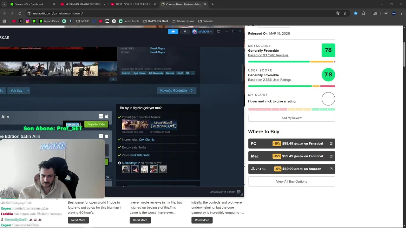Open Steam Big Picture monitor icon
The width and height of the screenshot is (406, 228).
pos(219,32)
